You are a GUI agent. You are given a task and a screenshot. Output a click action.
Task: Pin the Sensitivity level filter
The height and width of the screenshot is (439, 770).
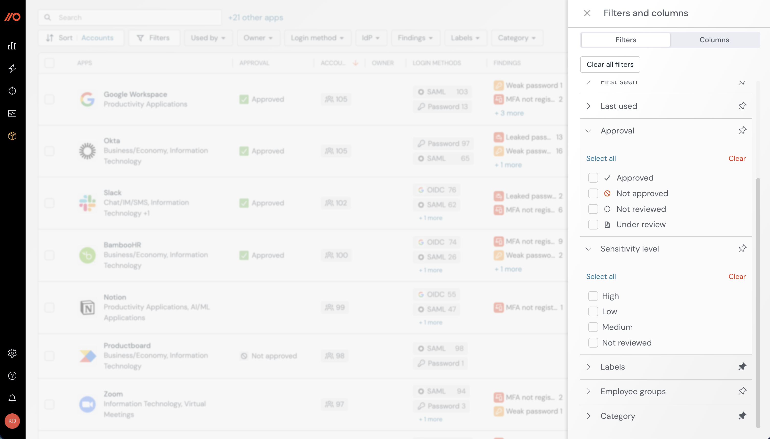pos(742,248)
